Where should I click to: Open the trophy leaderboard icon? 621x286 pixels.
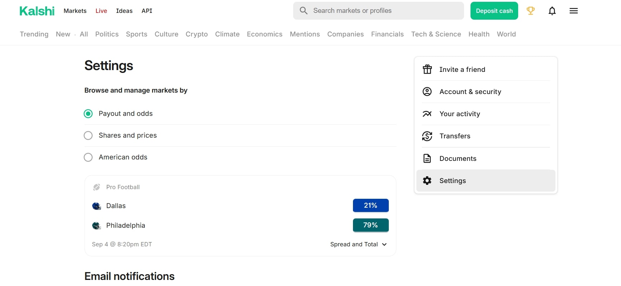pyautogui.click(x=531, y=11)
